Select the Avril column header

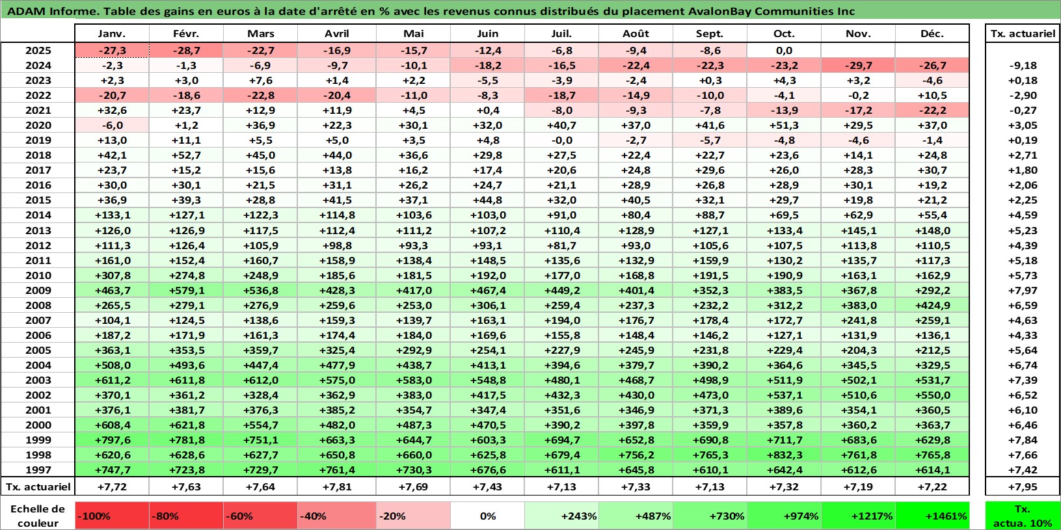pyautogui.click(x=337, y=34)
